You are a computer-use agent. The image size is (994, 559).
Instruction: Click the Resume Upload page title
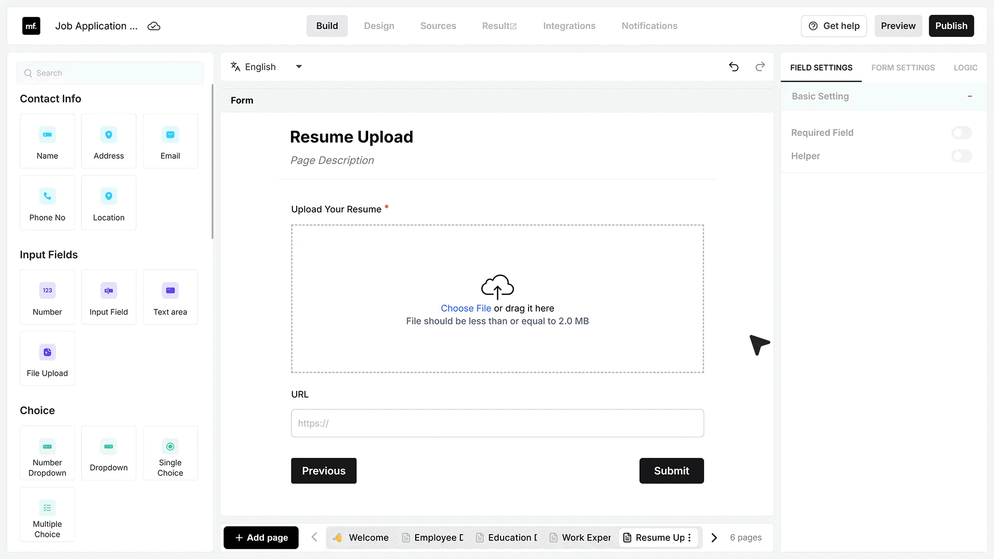tap(352, 137)
